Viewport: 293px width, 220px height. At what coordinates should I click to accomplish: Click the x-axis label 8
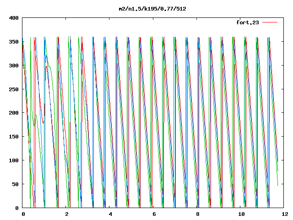(198, 214)
